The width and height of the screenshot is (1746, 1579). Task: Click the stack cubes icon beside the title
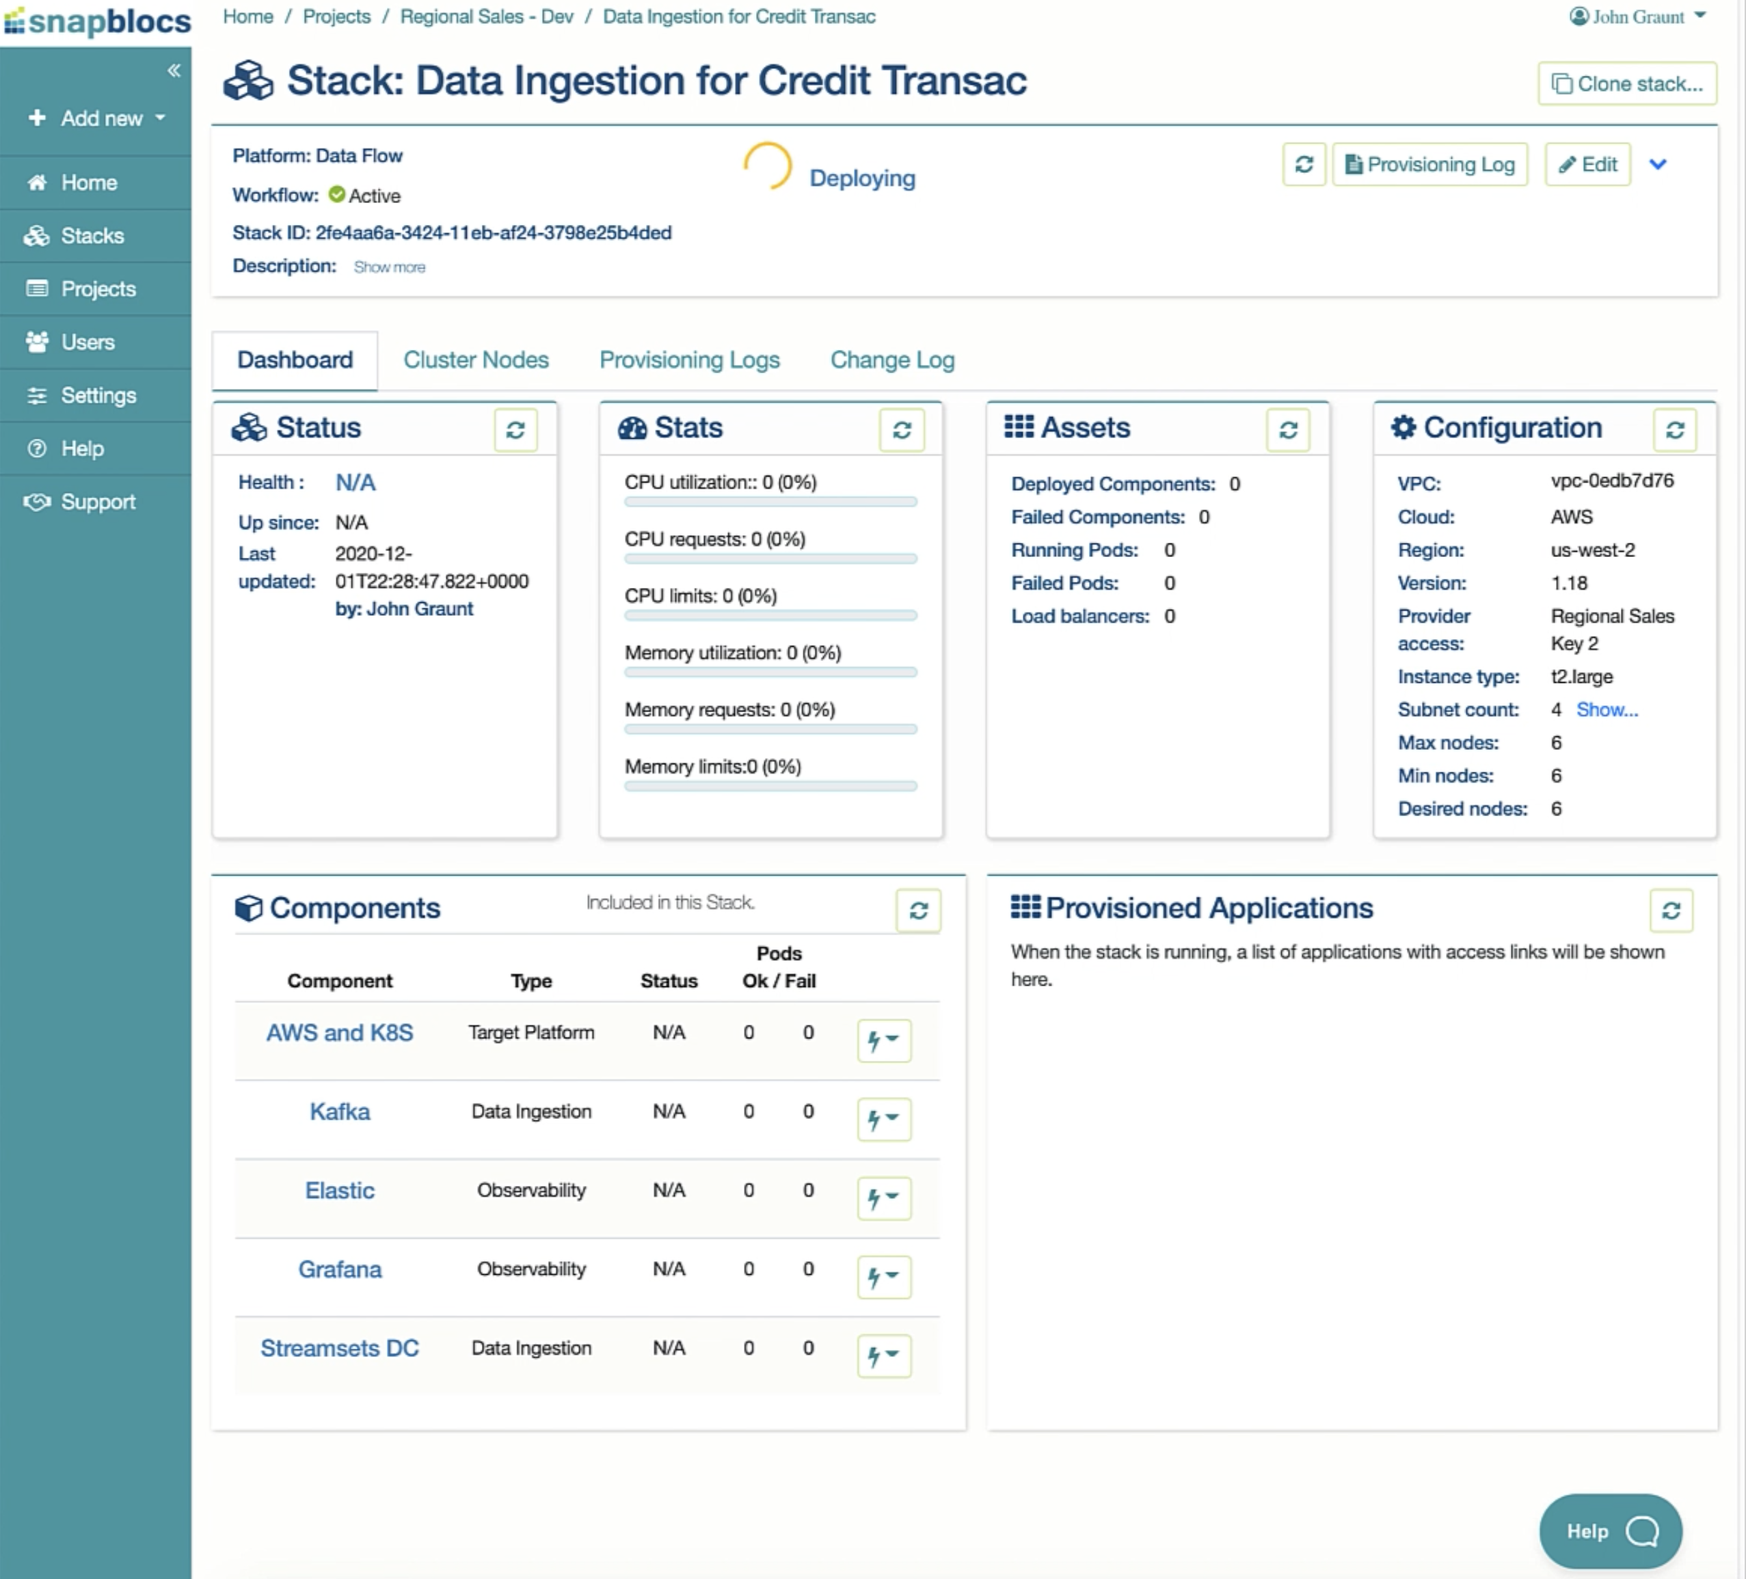click(247, 81)
